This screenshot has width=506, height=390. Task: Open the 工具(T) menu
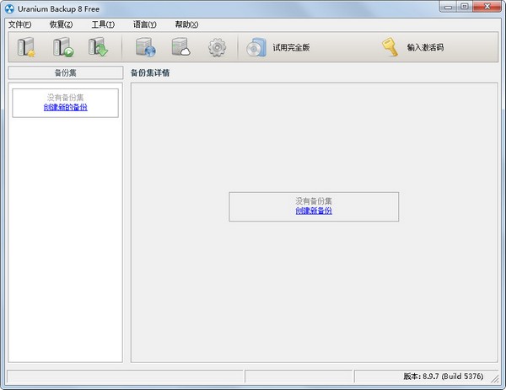click(103, 24)
